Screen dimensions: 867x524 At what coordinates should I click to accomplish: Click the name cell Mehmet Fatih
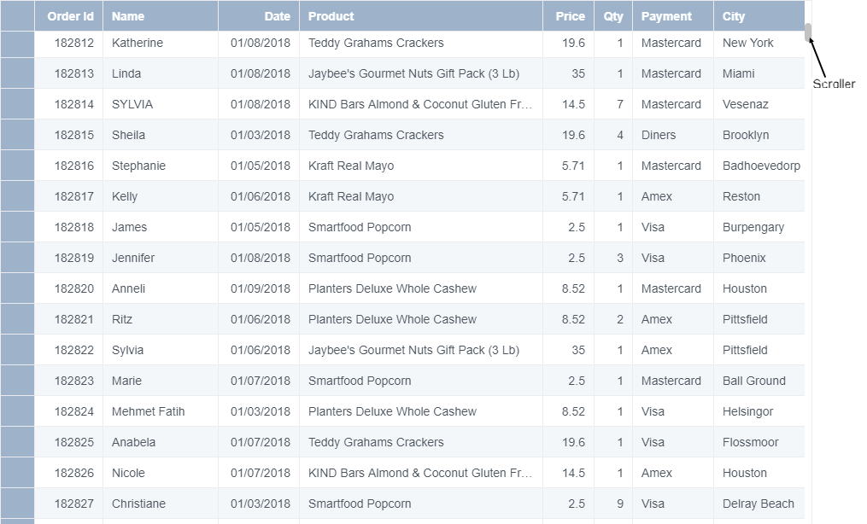(x=161, y=411)
